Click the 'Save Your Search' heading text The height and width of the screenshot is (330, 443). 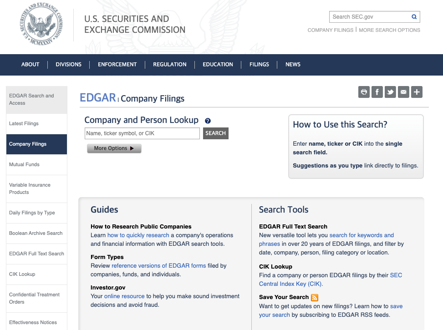(284, 297)
